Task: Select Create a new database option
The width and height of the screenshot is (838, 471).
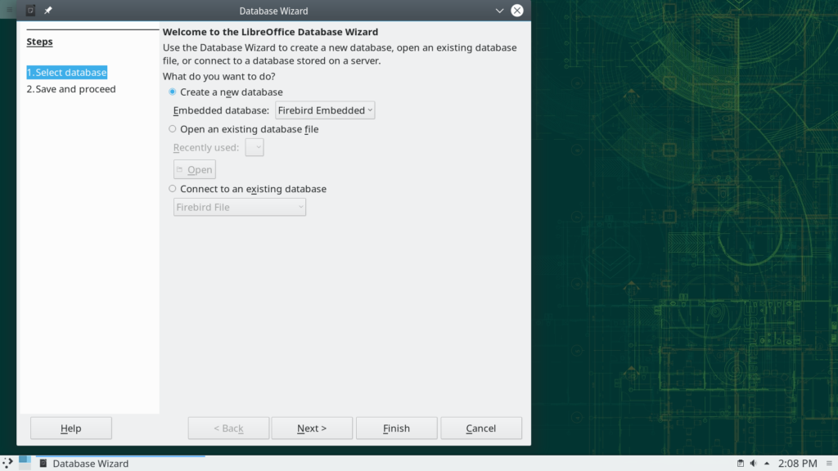Action: click(x=173, y=92)
